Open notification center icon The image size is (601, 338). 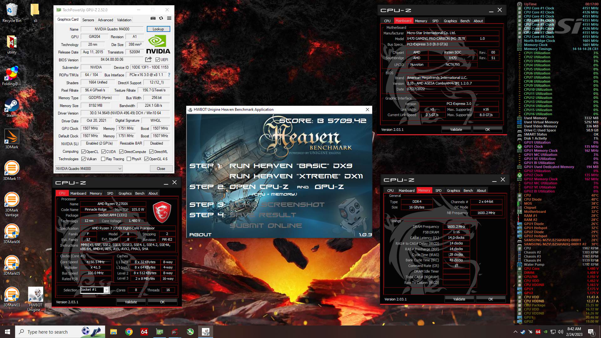point(591,332)
